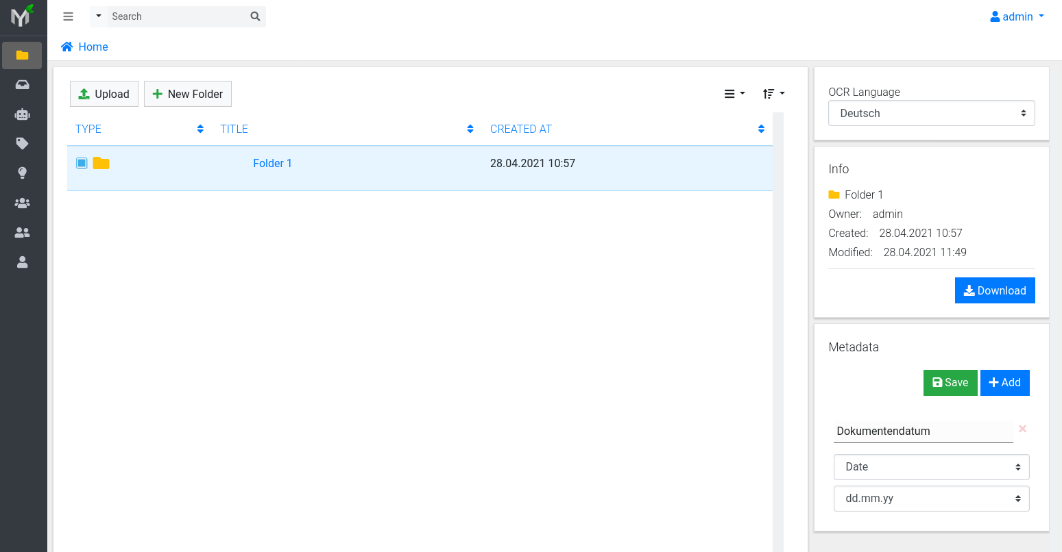The width and height of the screenshot is (1062, 552).
Task: Uncheck the Folder 1 row checkbox
Action: click(x=82, y=163)
